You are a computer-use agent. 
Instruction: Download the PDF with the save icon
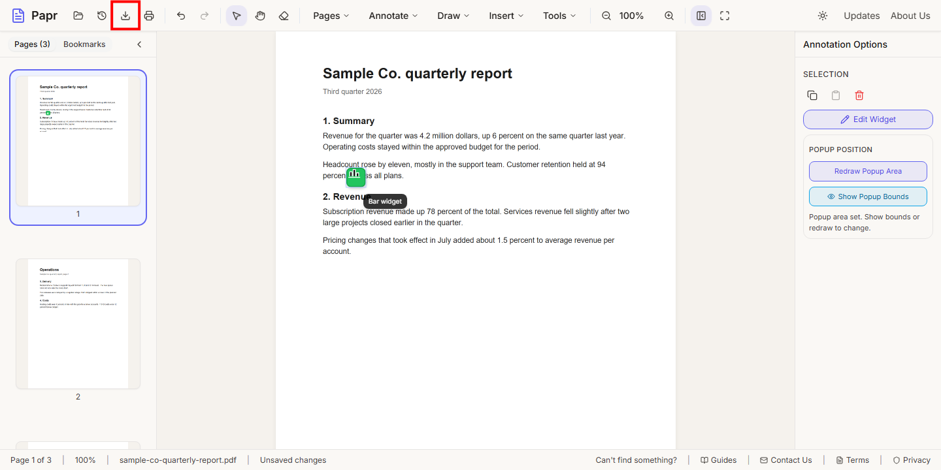[125, 16]
